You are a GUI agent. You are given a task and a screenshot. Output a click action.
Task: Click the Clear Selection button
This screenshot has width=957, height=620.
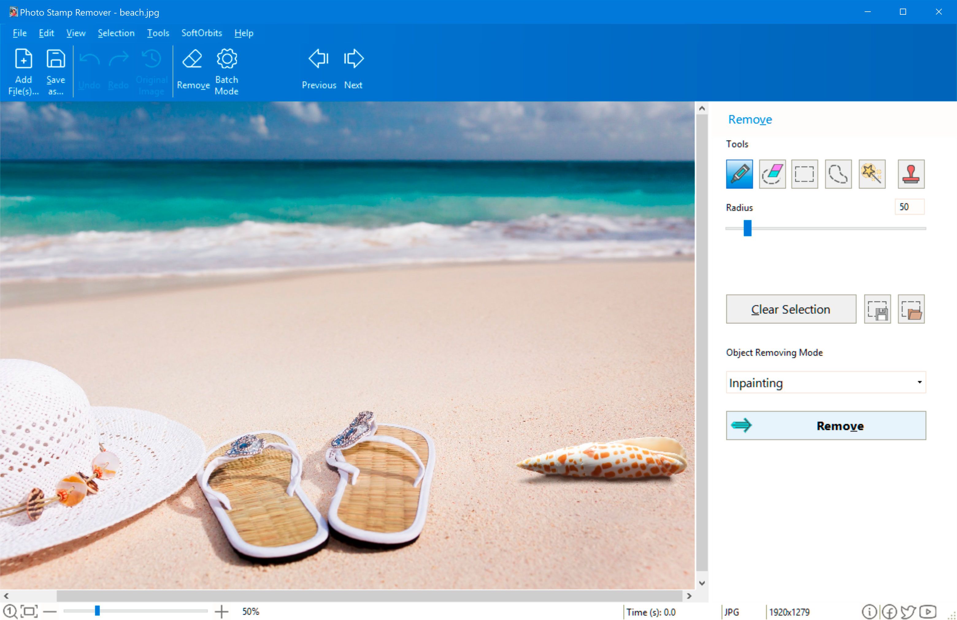791,309
